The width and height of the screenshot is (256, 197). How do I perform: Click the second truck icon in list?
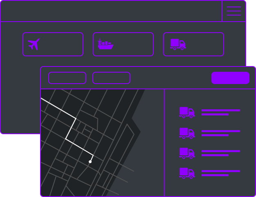187,133
